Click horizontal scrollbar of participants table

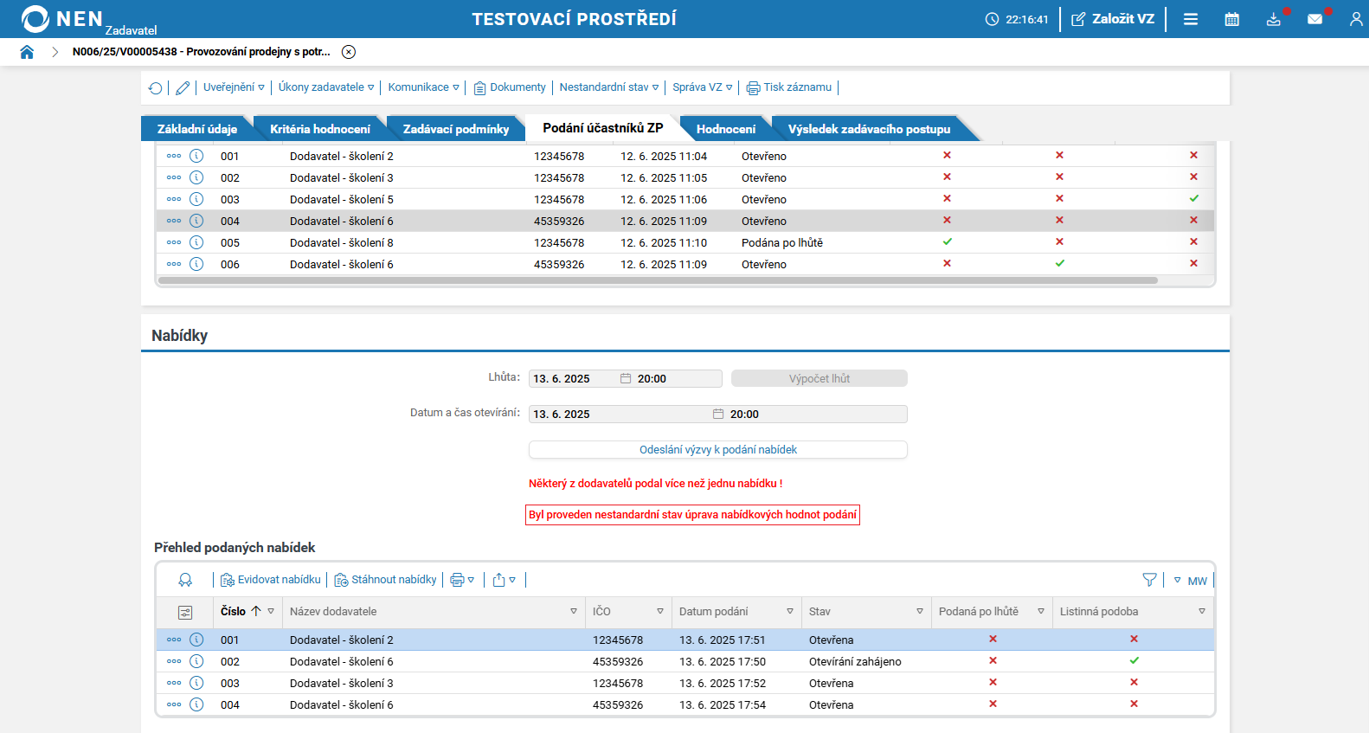658,280
